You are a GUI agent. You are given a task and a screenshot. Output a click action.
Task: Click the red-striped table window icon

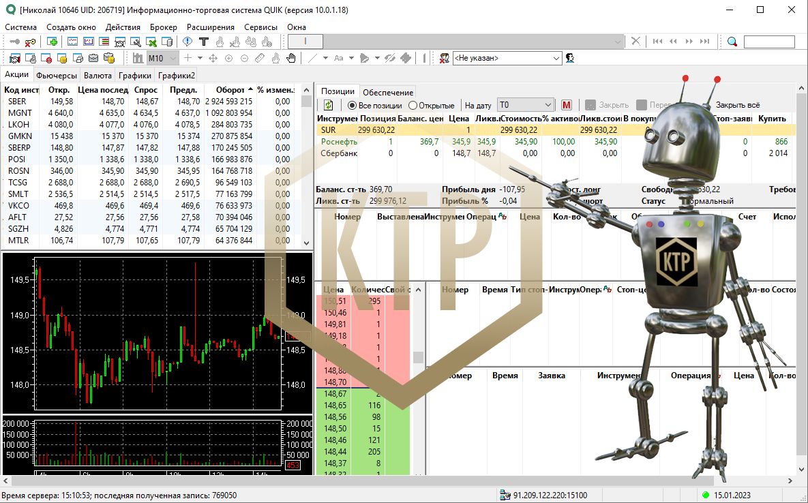click(104, 42)
